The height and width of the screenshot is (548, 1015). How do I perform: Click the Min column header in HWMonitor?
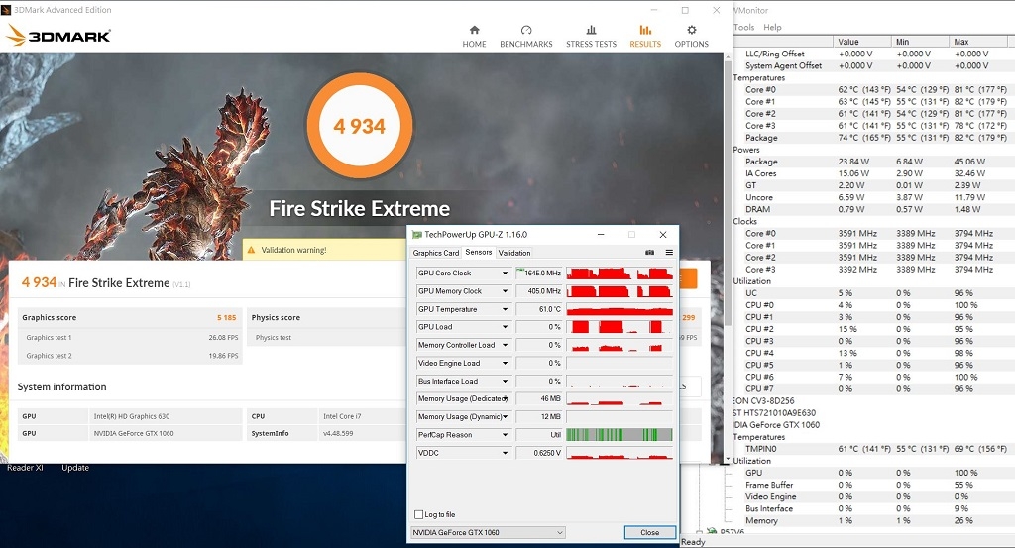919,42
